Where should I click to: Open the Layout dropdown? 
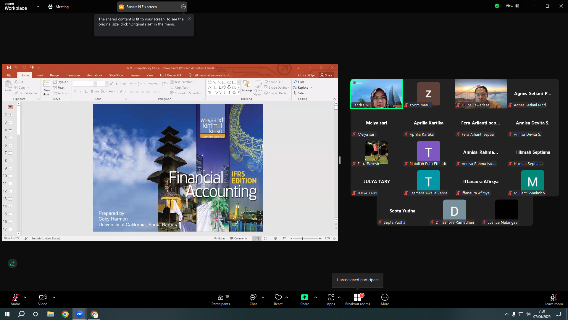click(61, 82)
